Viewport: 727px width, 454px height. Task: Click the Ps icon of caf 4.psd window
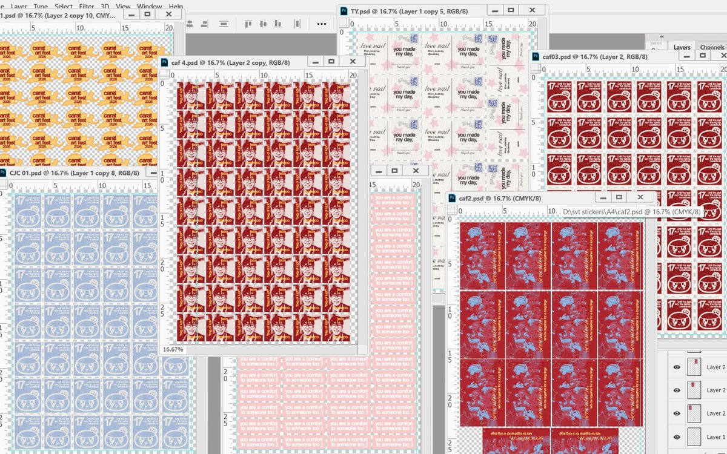pyautogui.click(x=165, y=62)
